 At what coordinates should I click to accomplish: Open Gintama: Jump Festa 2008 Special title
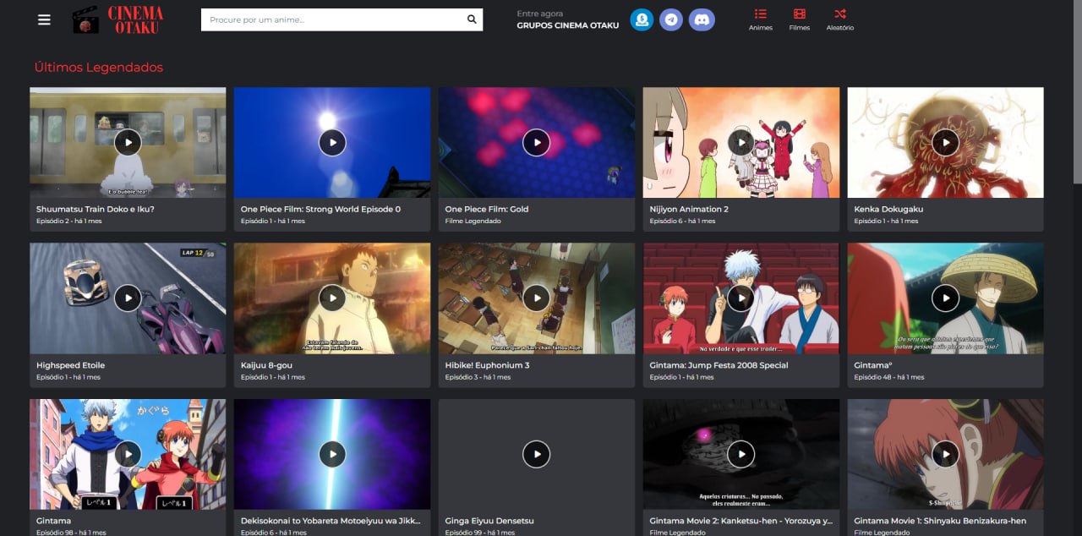[719, 365]
